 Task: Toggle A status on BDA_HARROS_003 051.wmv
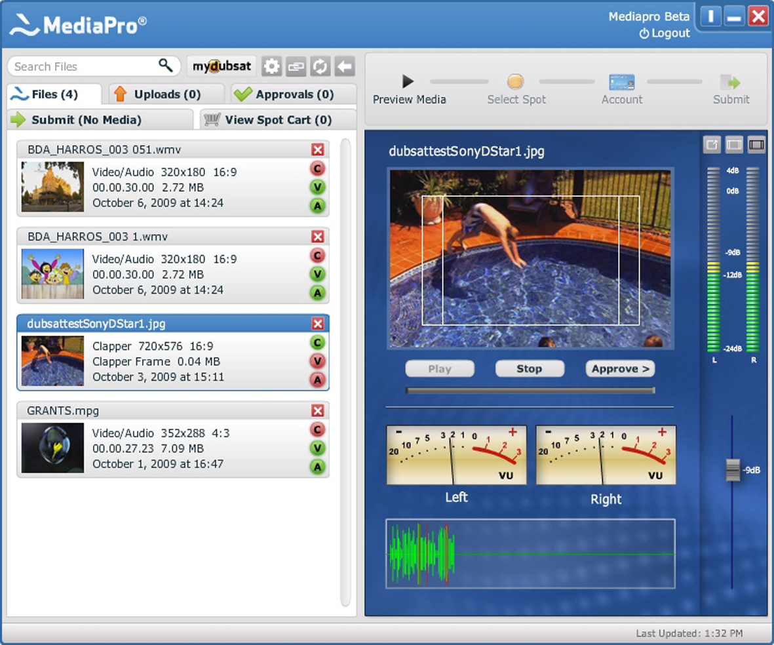click(318, 205)
